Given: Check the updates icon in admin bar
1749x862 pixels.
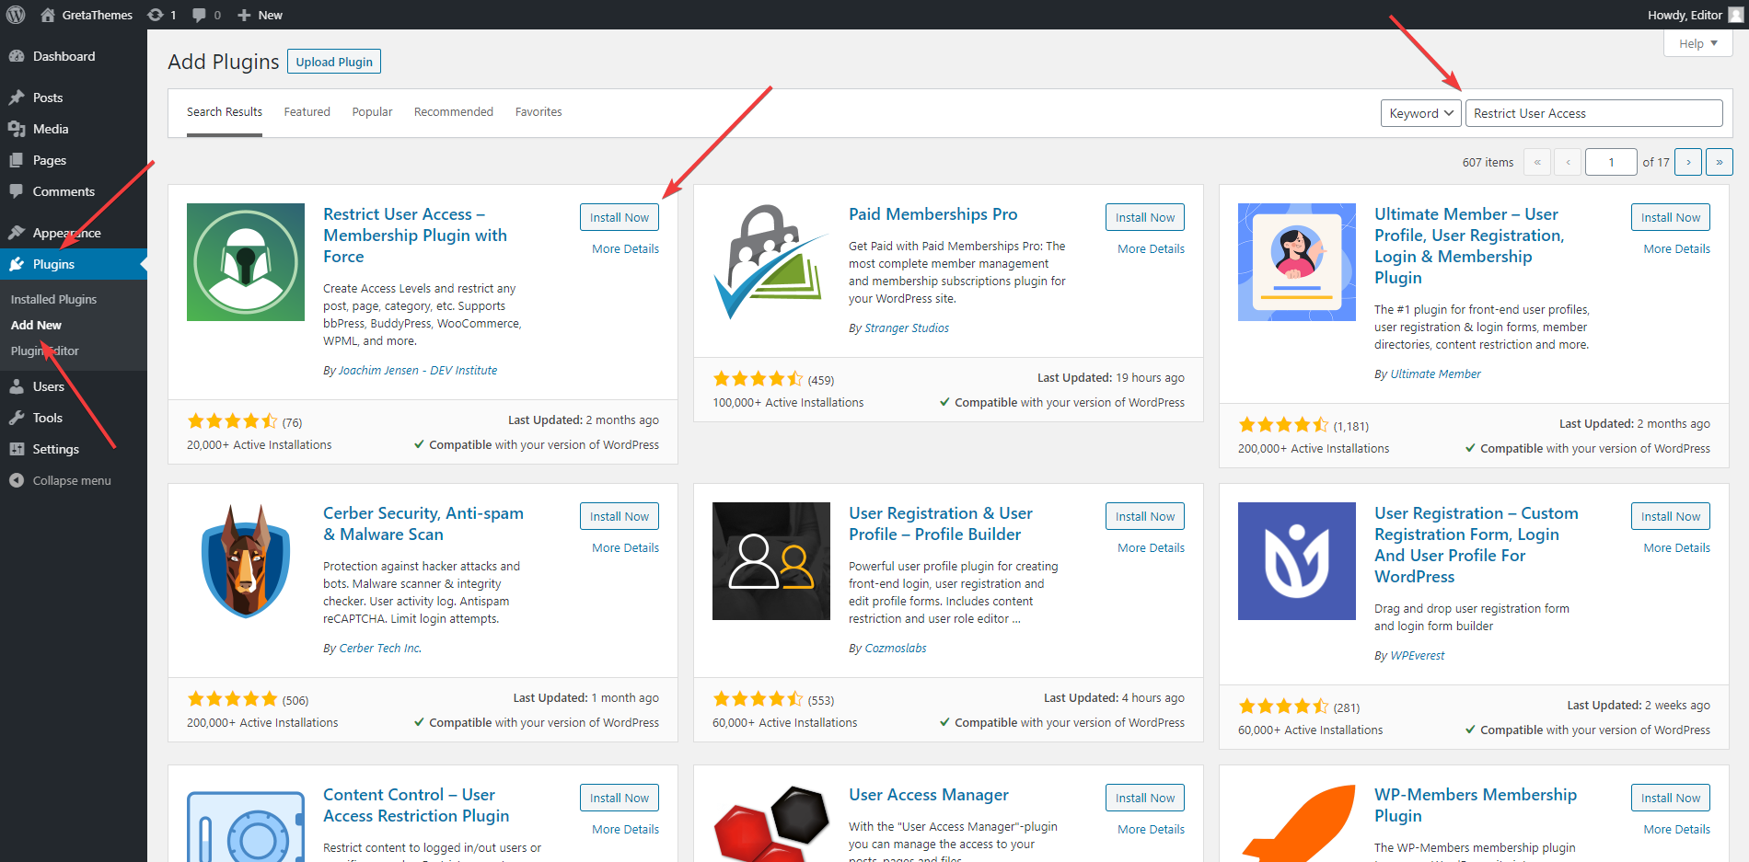Looking at the screenshot, I should tap(156, 15).
